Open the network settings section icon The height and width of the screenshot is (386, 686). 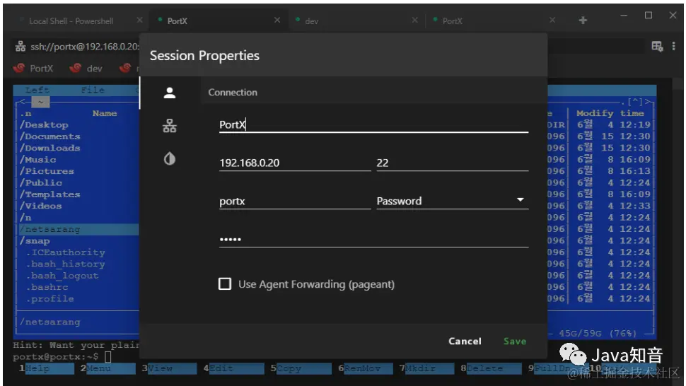click(x=170, y=126)
